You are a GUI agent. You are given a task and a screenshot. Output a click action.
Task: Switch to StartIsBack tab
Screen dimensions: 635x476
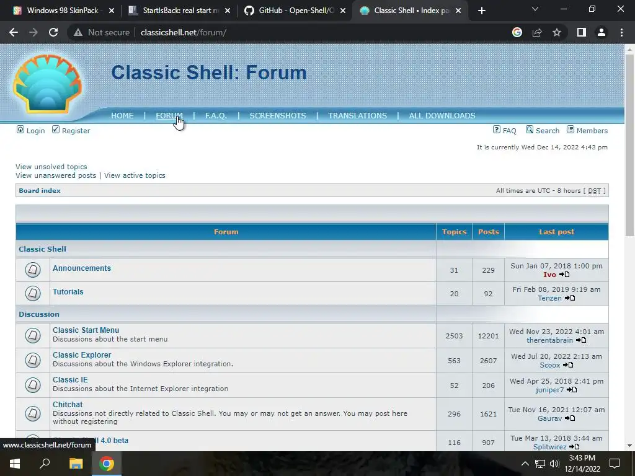coord(180,11)
